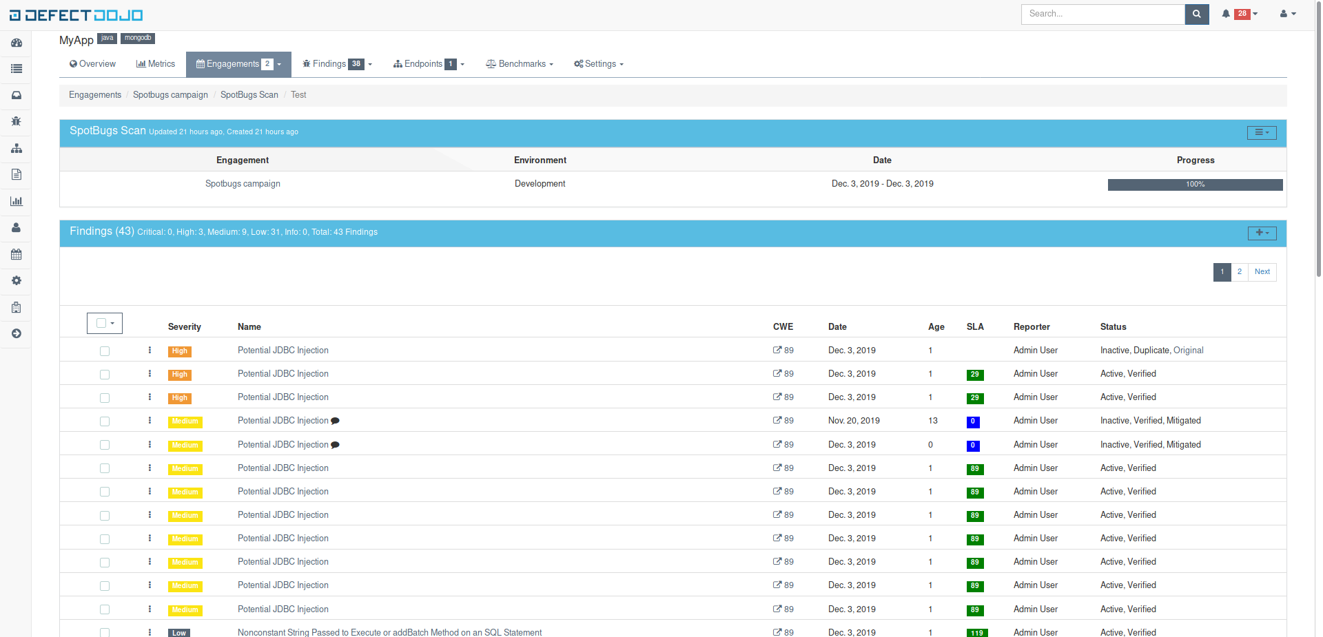Open the findings bug icon in the sidebar
The height and width of the screenshot is (637, 1323).
click(x=17, y=121)
